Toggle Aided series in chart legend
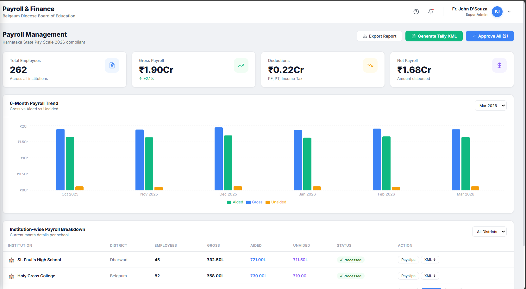 (235, 202)
